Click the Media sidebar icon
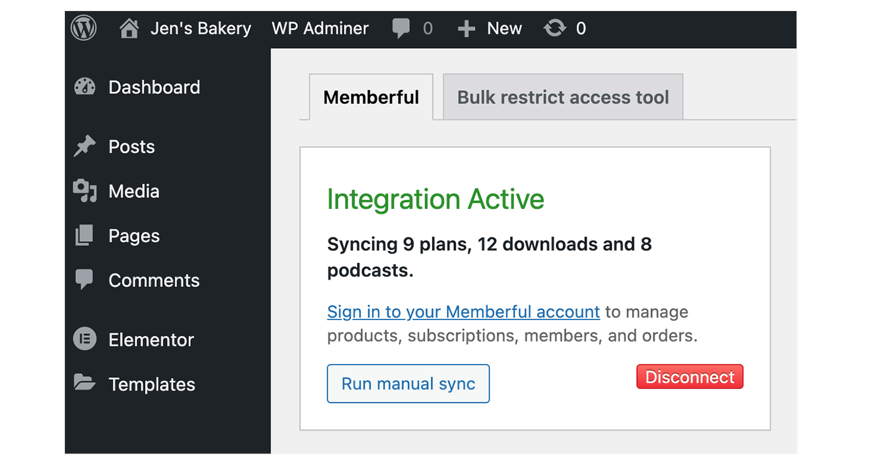881x469 pixels. click(x=84, y=191)
